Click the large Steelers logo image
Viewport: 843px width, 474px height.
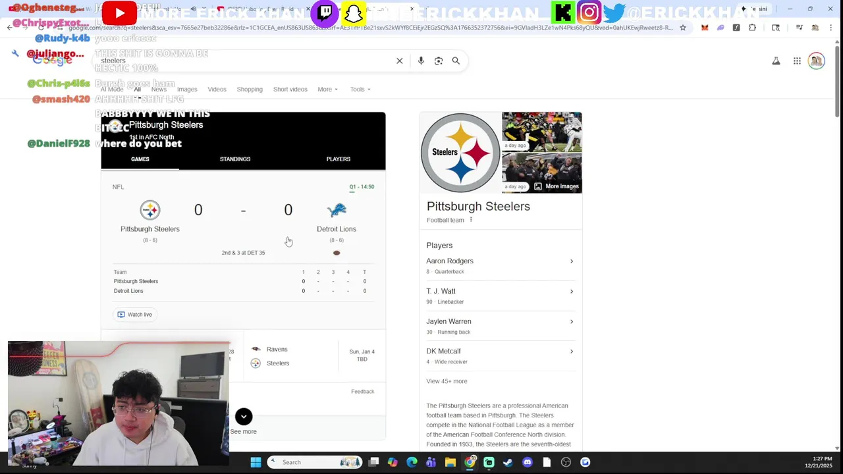click(x=460, y=153)
